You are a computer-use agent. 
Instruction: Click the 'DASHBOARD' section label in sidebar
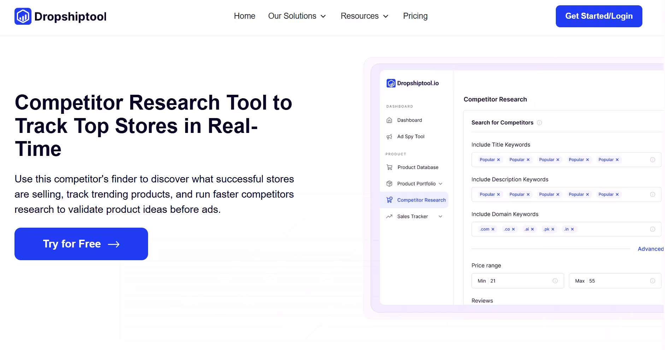pos(400,106)
